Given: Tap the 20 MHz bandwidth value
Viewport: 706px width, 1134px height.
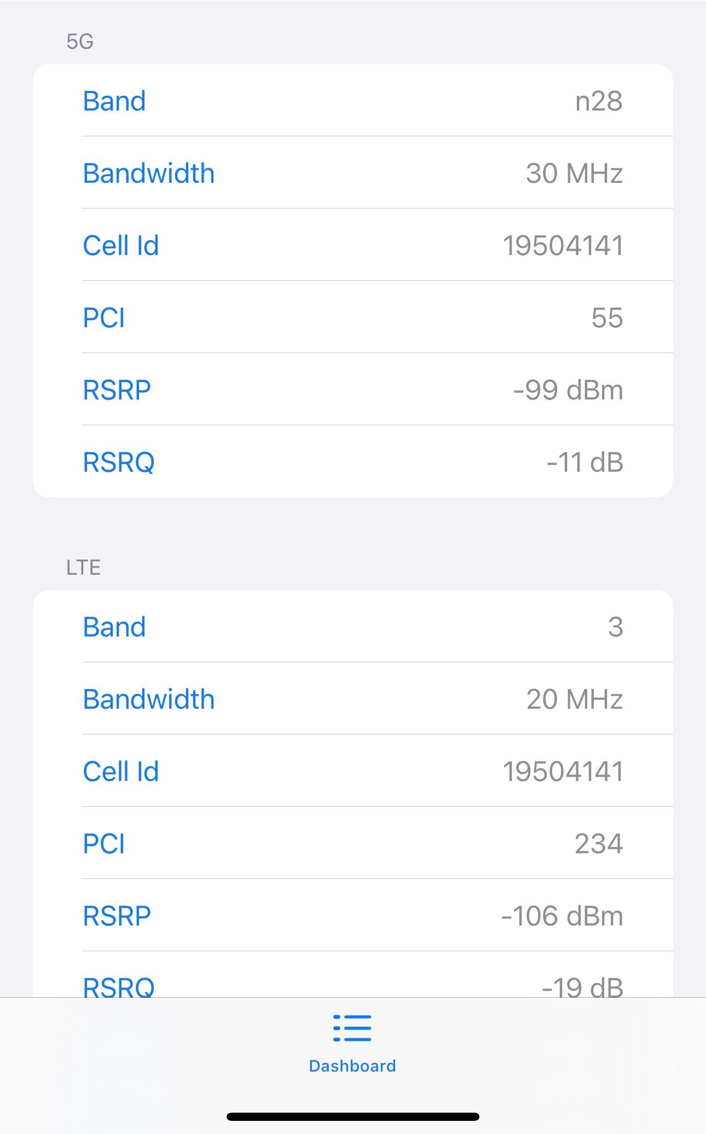Looking at the screenshot, I should coord(574,699).
